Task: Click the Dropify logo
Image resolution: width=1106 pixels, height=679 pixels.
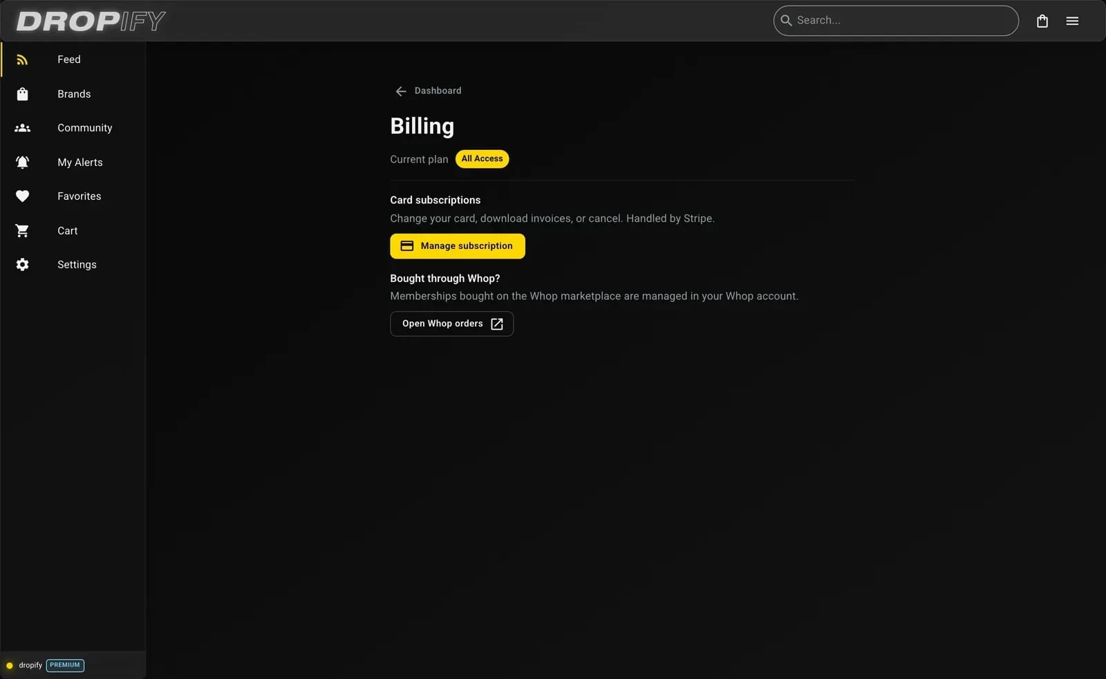Action: 91,21
